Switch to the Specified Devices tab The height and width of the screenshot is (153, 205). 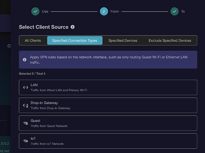pos(123,40)
